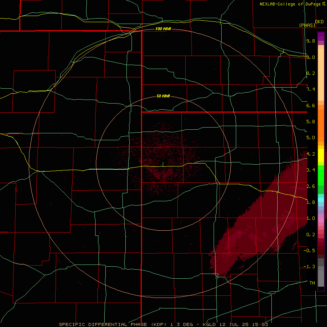Click the SPECIFIC DIFFERENTIAL PHASE caption text
The image size is (327, 327).
103,324
